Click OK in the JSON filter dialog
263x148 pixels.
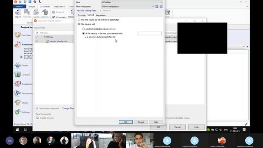126,122
